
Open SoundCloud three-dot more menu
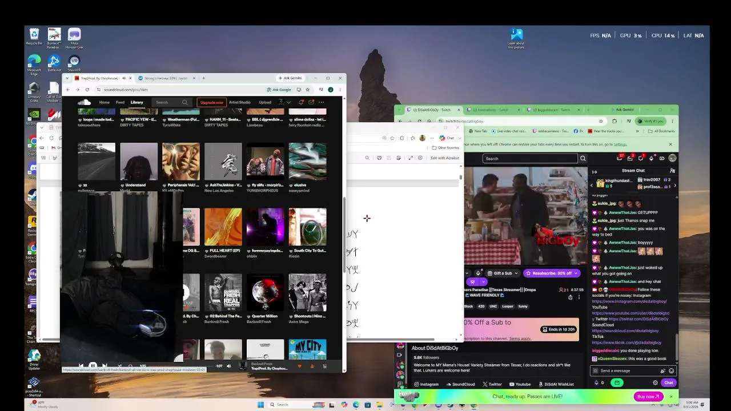(x=321, y=103)
